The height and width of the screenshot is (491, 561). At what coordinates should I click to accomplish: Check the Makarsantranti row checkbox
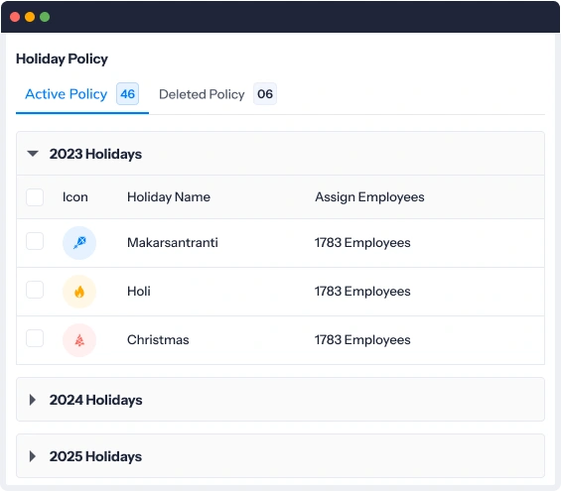(x=35, y=241)
